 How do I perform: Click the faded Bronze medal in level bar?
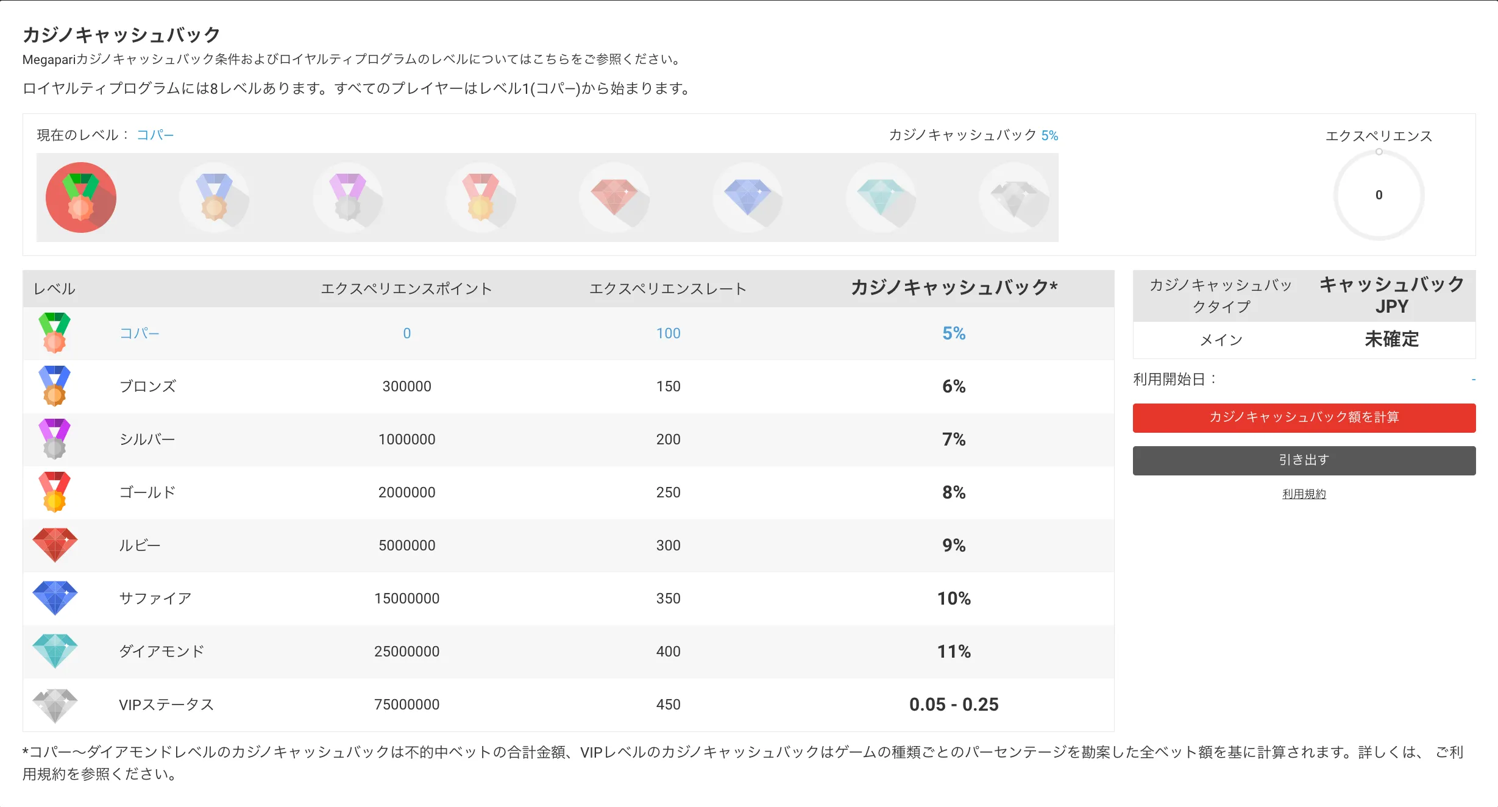point(214,197)
